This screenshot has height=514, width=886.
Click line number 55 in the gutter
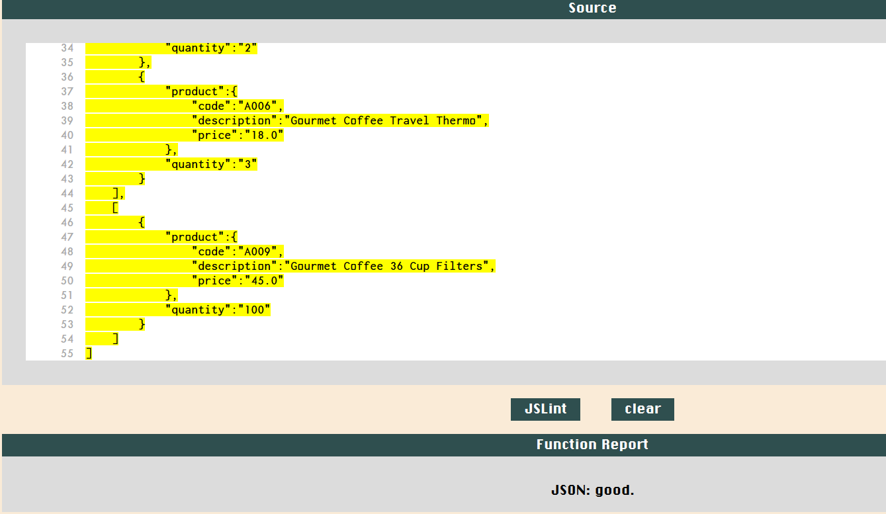[x=67, y=353]
